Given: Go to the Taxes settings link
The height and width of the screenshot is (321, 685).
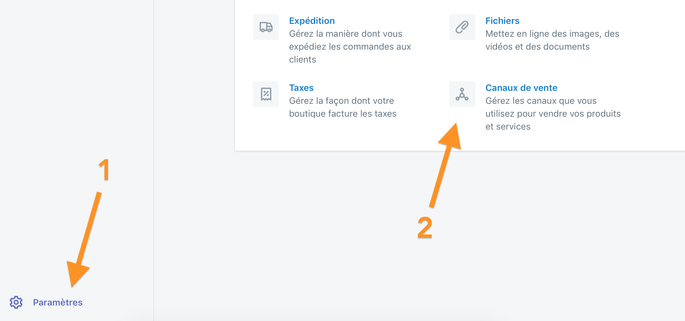Looking at the screenshot, I should click(301, 88).
